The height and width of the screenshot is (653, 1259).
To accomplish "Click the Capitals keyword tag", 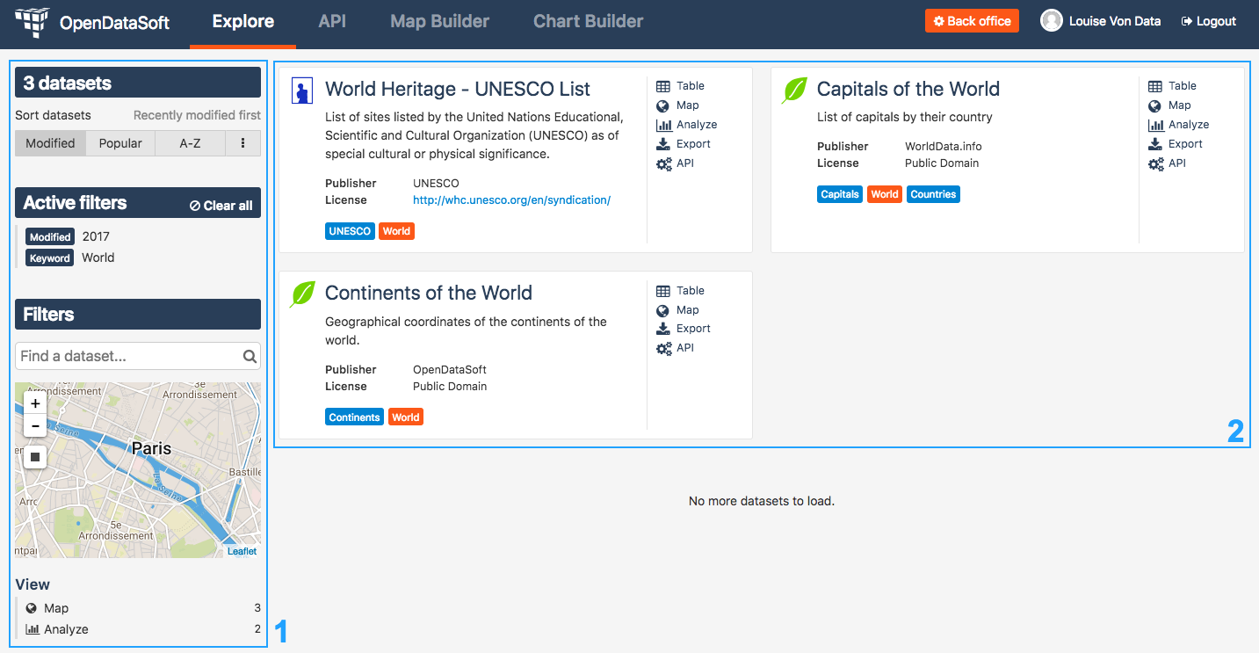I will (x=840, y=194).
